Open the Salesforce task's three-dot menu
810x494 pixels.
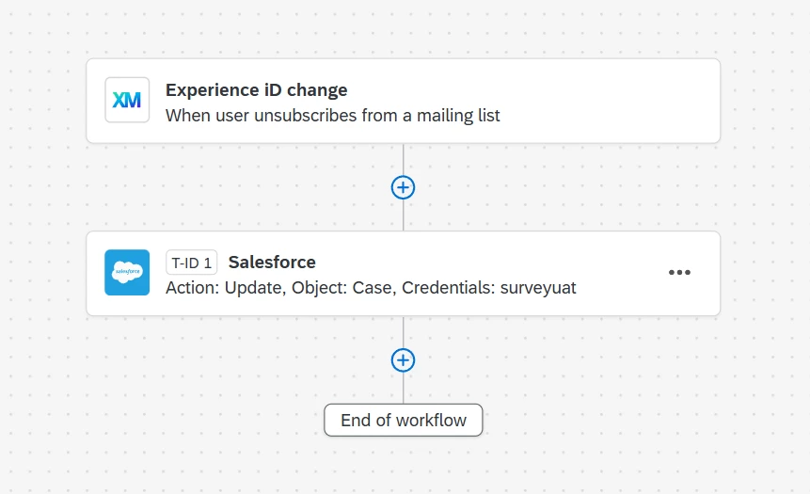pyautogui.click(x=679, y=273)
